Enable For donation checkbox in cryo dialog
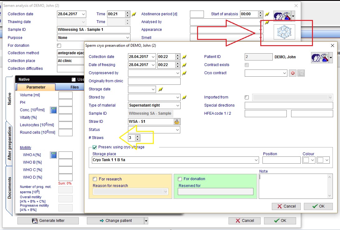This screenshot has width=340, height=230. 180,179
